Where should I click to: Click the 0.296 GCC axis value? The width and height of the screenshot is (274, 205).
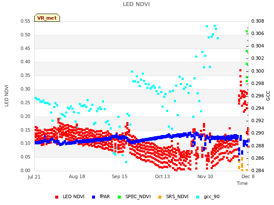click(258, 96)
